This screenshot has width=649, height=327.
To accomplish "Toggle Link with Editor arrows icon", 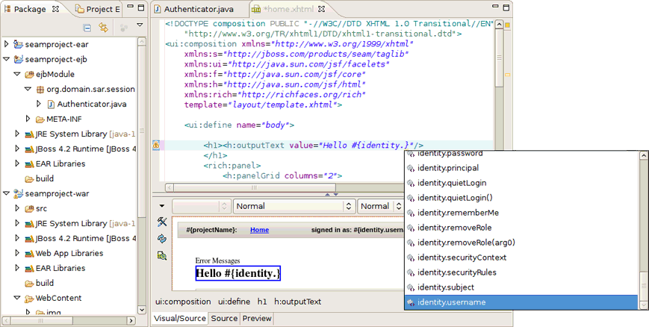I will (x=104, y=28).
